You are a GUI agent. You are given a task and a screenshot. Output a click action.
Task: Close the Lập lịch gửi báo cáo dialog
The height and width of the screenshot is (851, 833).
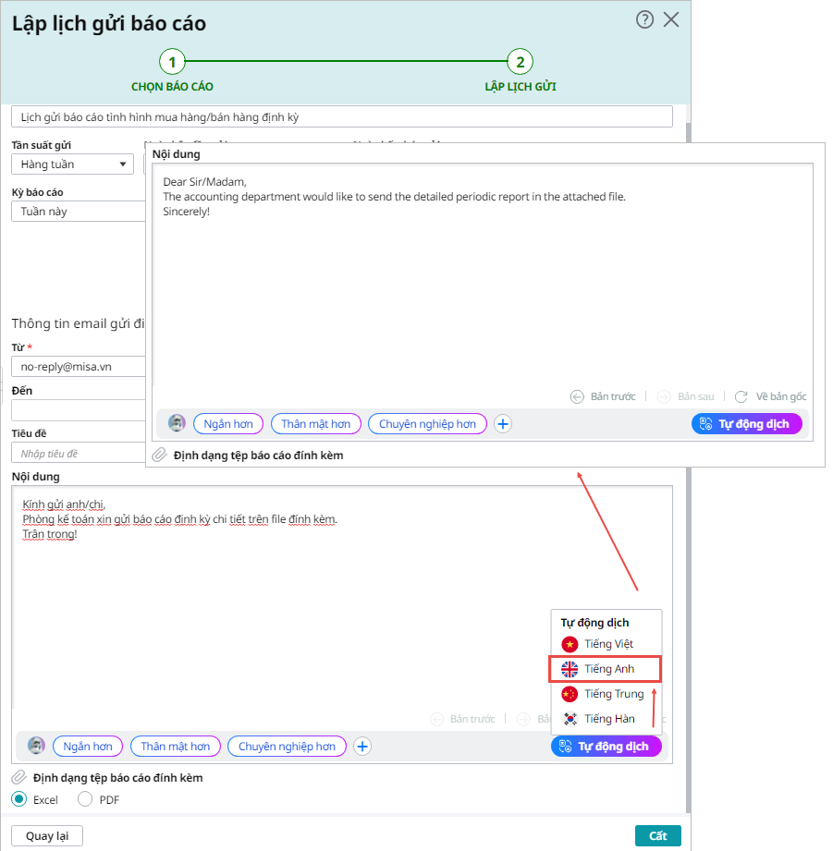(671, 20)
